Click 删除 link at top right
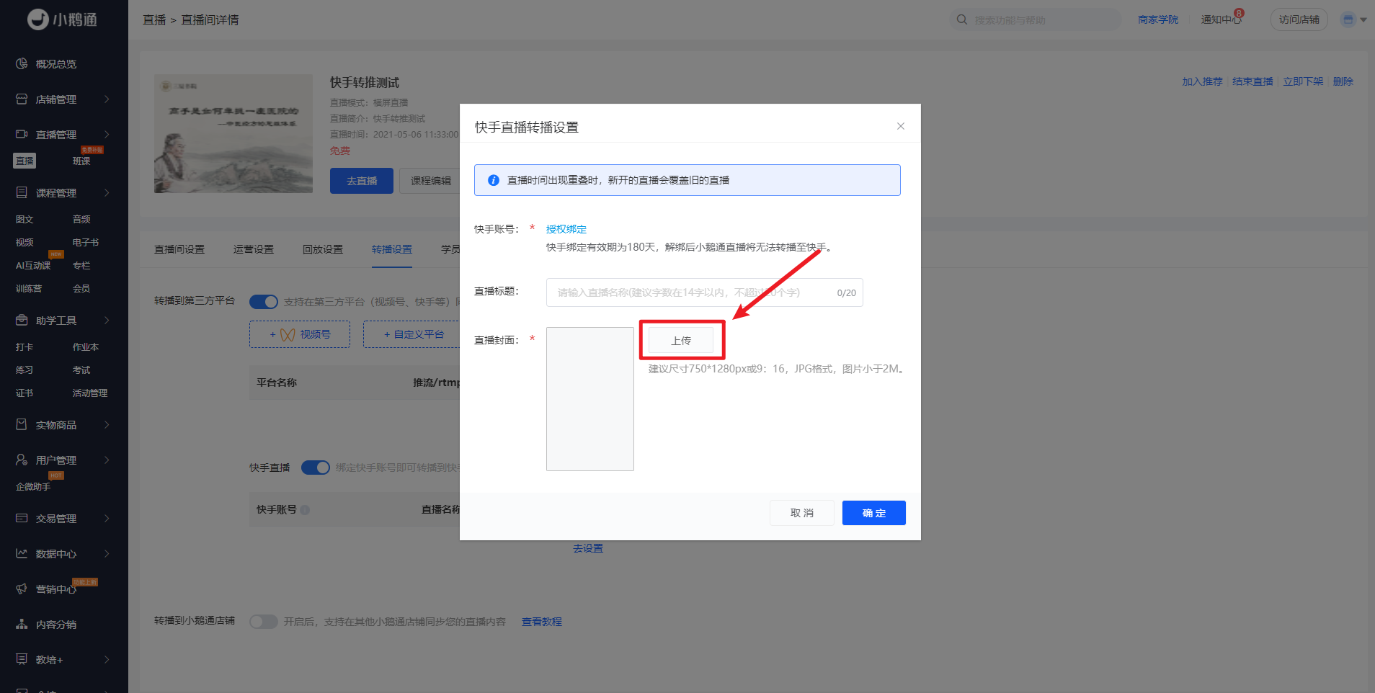The height and width of the screenshot is (693, 1375). pyautogui.click(x=1343, y=81)
